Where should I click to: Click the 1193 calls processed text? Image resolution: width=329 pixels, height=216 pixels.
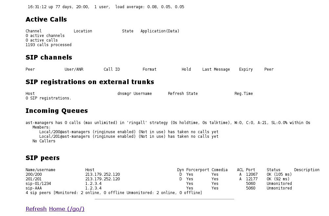click(49, 45)
